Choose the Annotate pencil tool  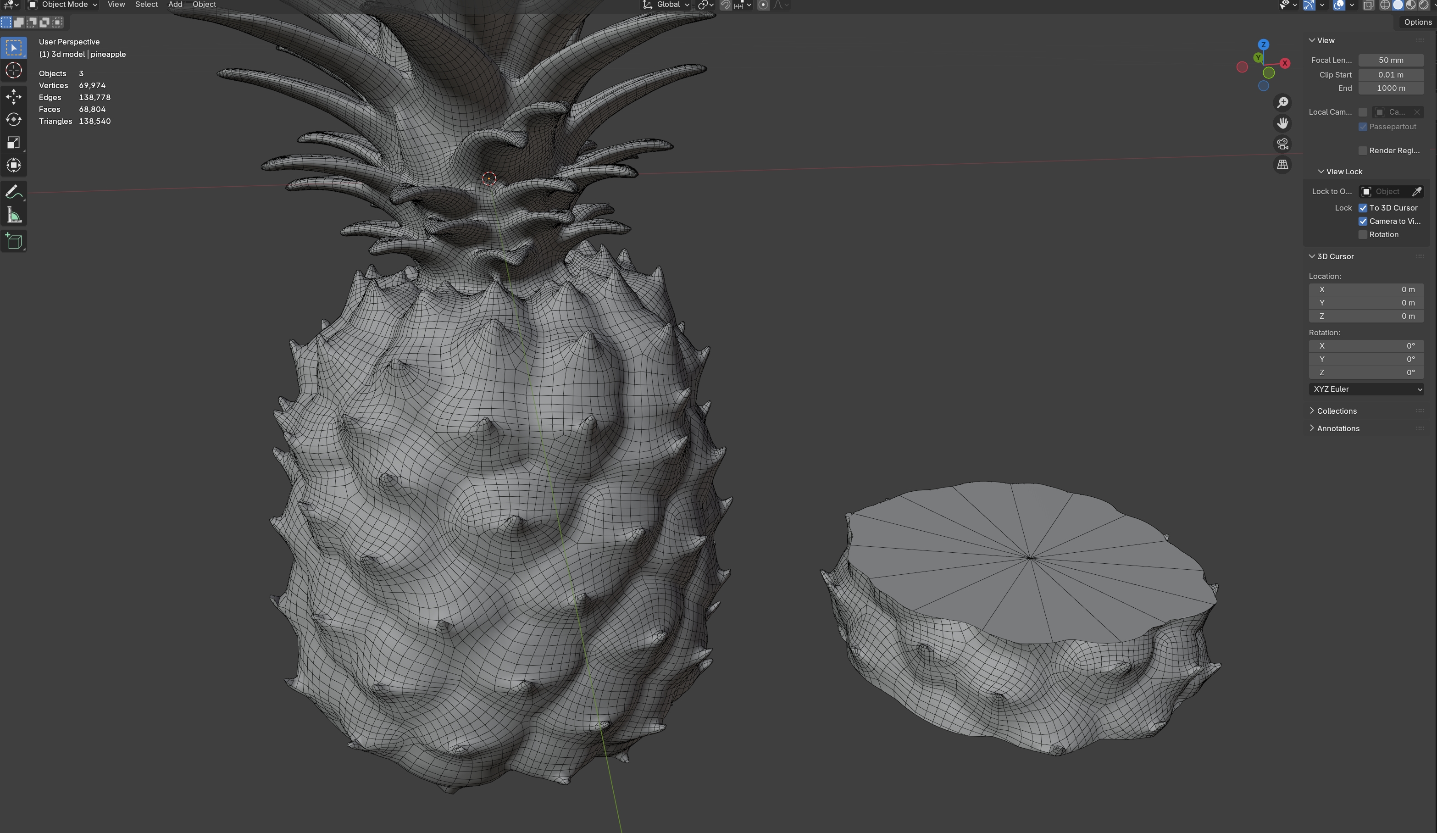click(x=14, y=192)
